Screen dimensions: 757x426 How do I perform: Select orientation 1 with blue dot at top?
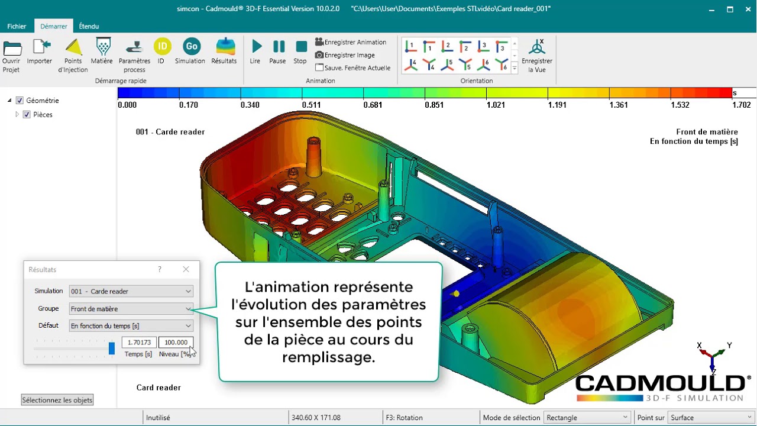[x=429, y=46]
